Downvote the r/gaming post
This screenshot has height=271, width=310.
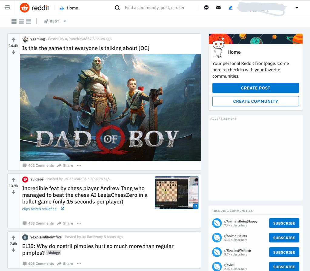pos(13,52)
